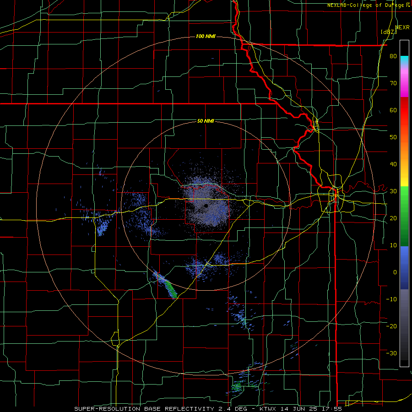This screenshot has width=412, height=412.
Task: Click the 40 value on the dBZ scale
Action: coord(393,164)
